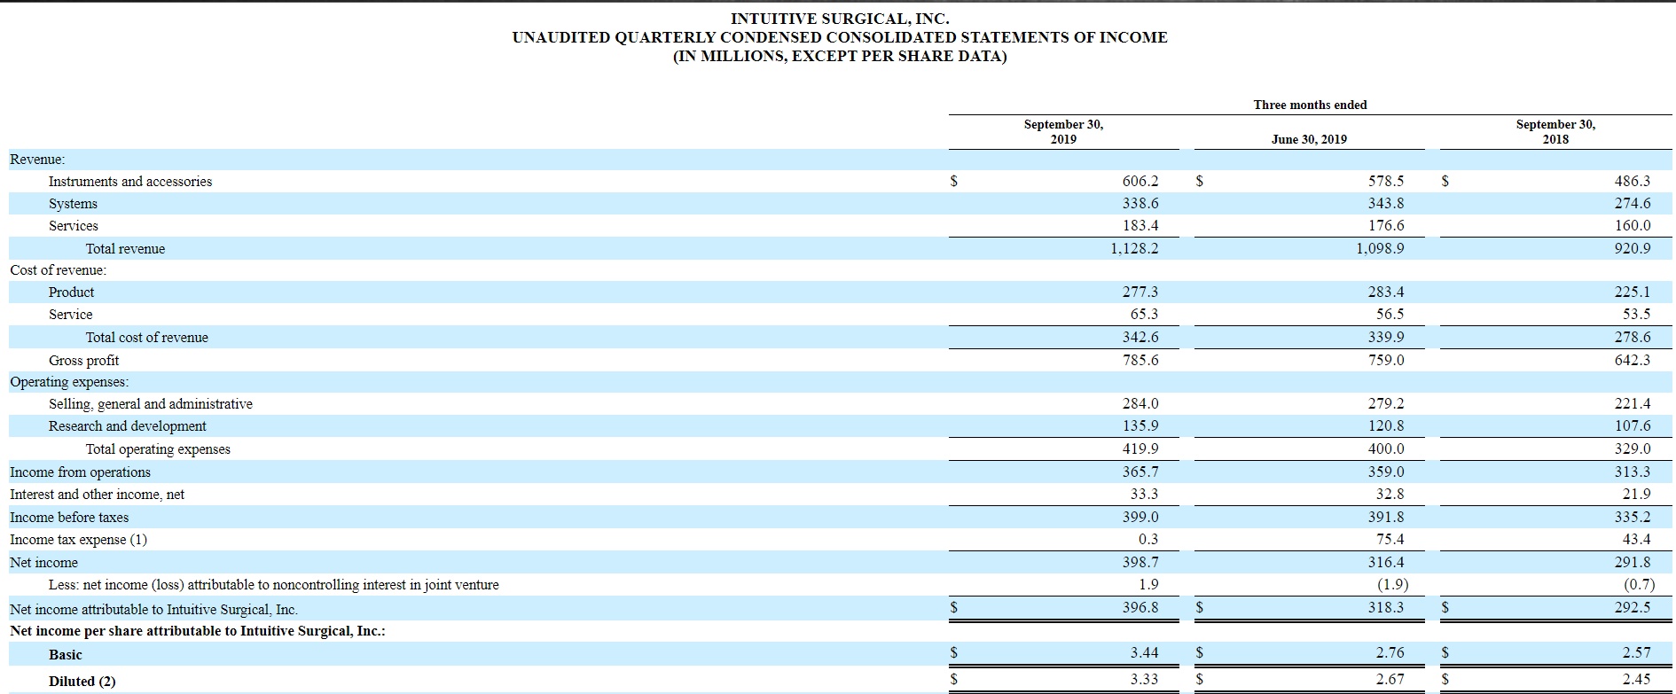This screenshot has width=1676, height=694.
Task: Click the 'Cost of revenue:' section label
Action: click(58, 270)
